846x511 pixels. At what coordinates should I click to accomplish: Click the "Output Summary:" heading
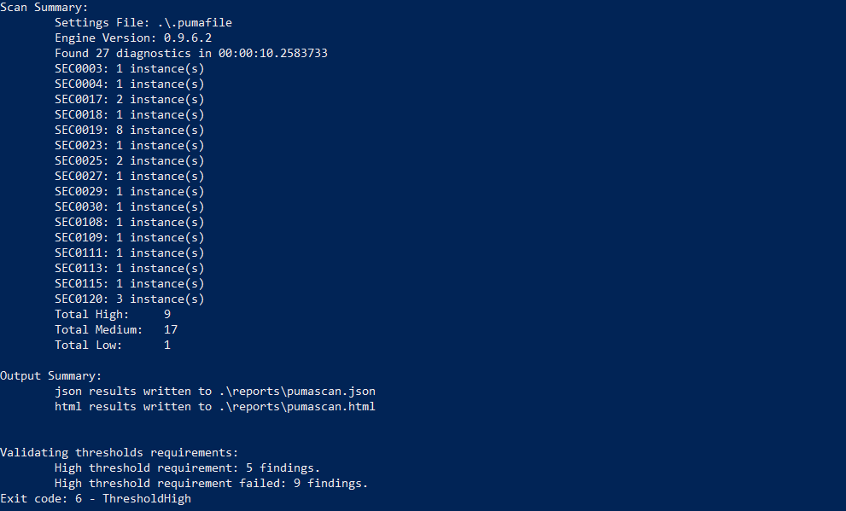(50, 375)
